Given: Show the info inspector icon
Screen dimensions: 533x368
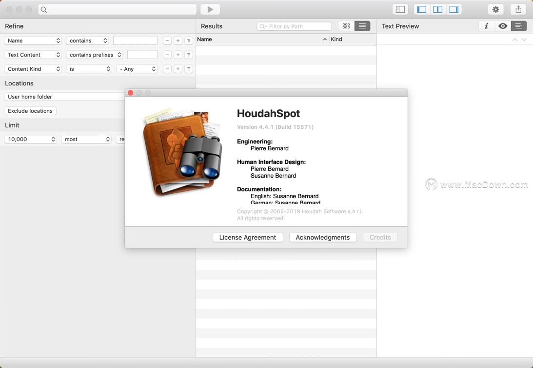Looking at the screenshot, I should (487, 26).
